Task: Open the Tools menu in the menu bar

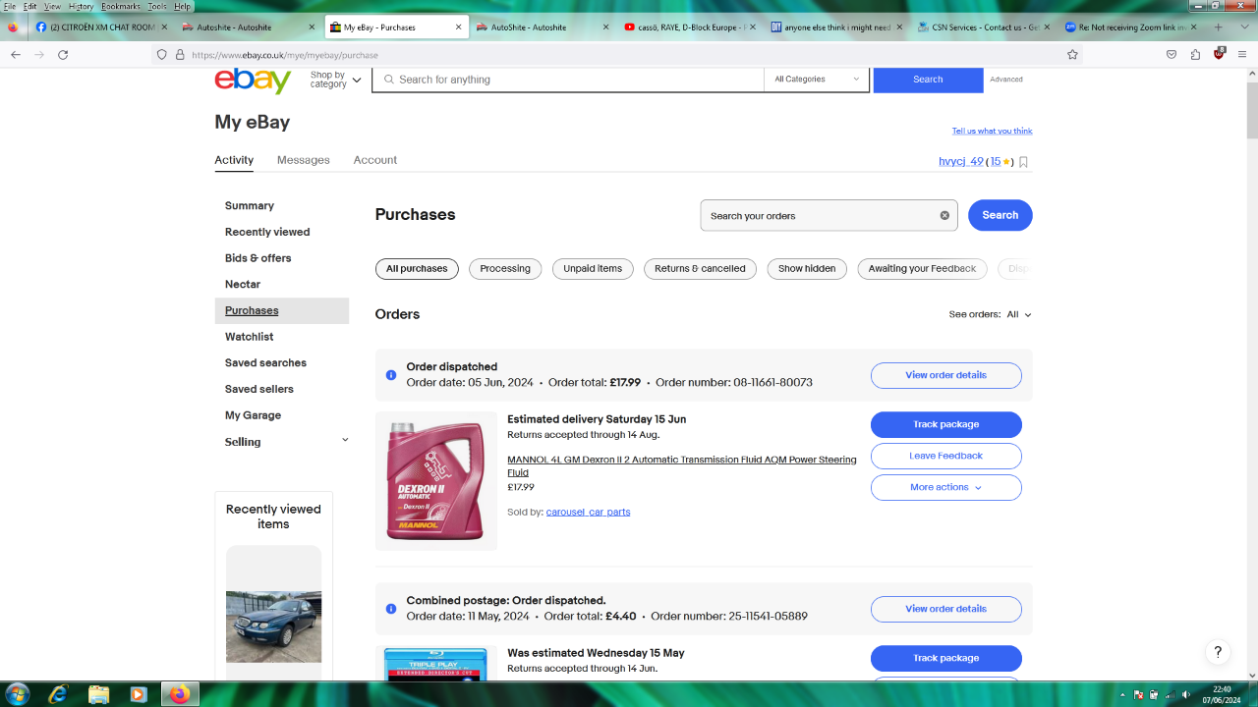Action: click(157, 7)
